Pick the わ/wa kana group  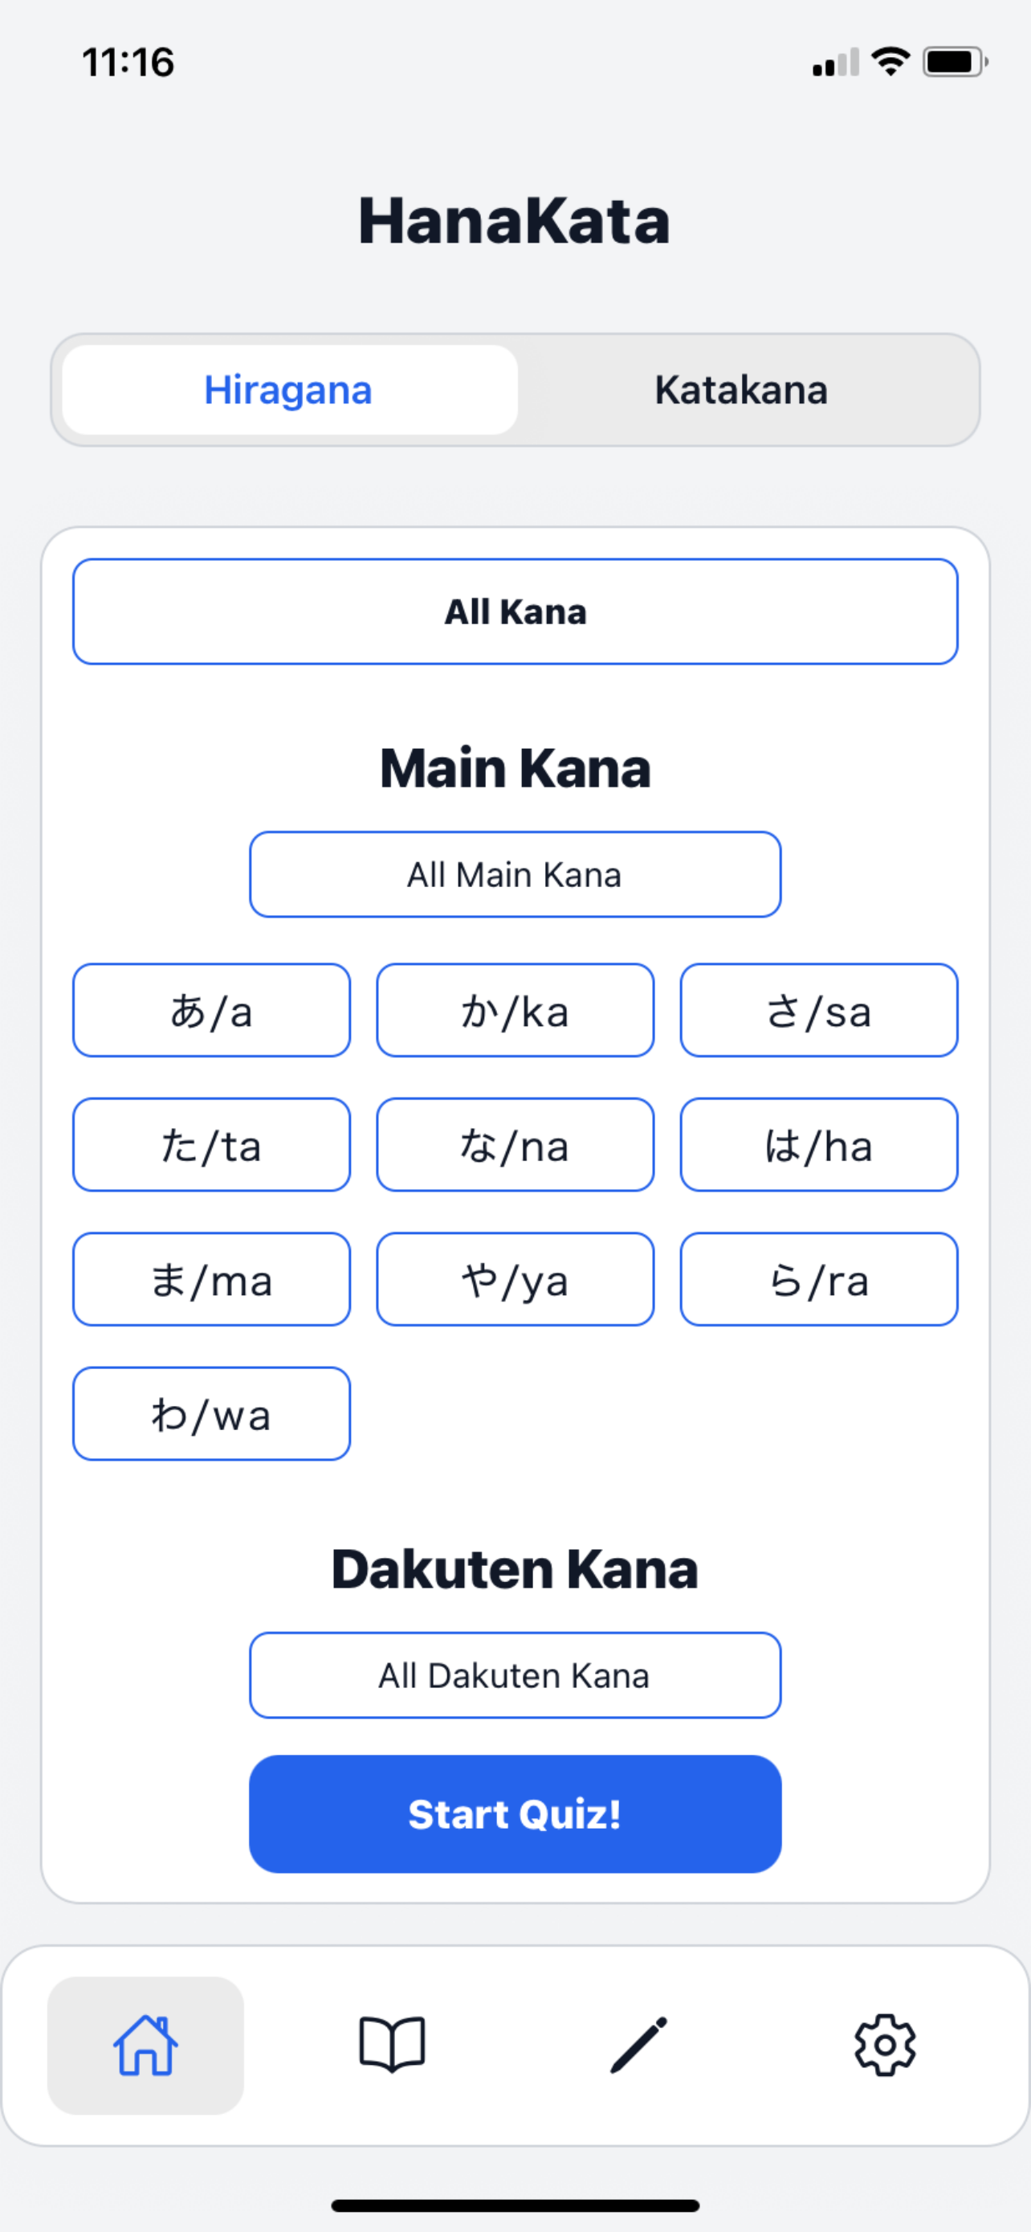pos(211,1413)
